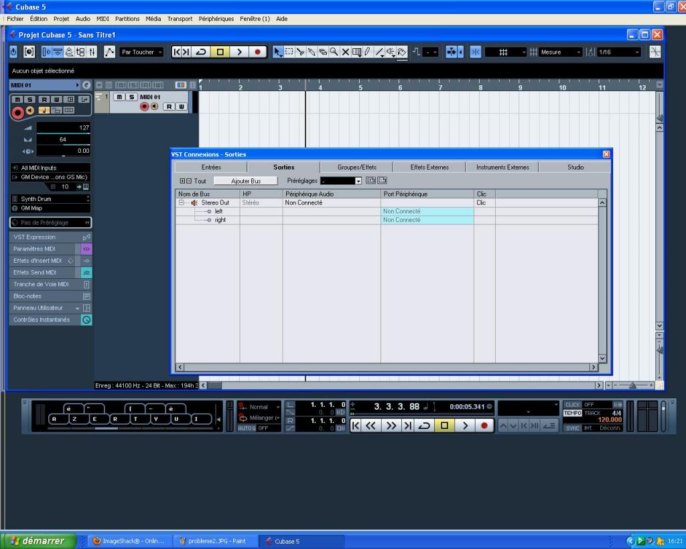Click the horizontal zoom slider of project window
Viewport: 686px width, 549px height.
[632, 385]
